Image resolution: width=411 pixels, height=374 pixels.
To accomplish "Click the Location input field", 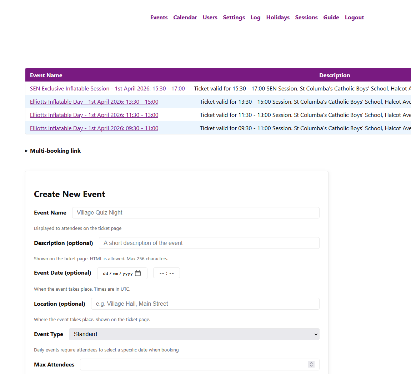I will pyautogui.click(x=205, y=304).
